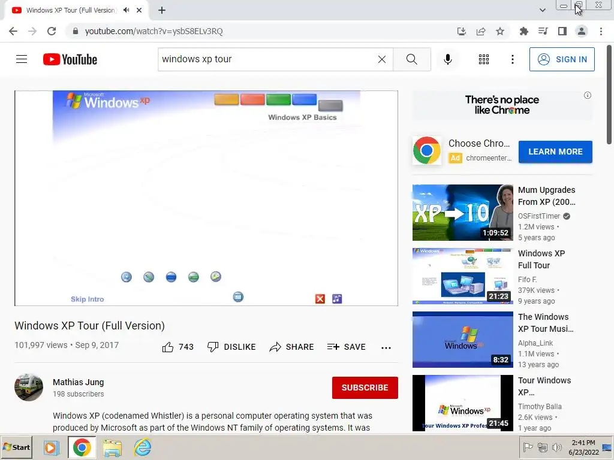Viewport: 614px width, 460px height.
Task: Open Chrome three-dot menu
Action: click(x=601, y=31)
